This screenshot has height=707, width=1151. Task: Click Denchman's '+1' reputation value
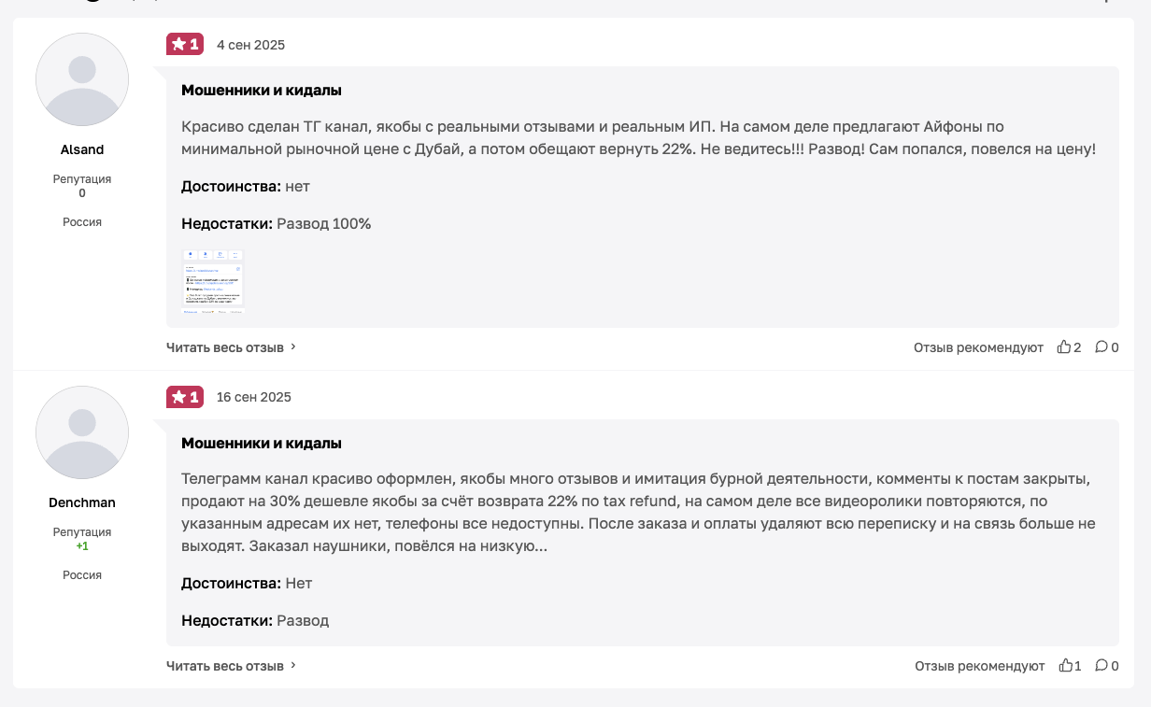point(82,546)
